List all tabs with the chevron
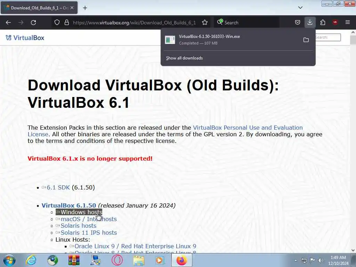Screen dimensions: 356x267 point(300,8)
